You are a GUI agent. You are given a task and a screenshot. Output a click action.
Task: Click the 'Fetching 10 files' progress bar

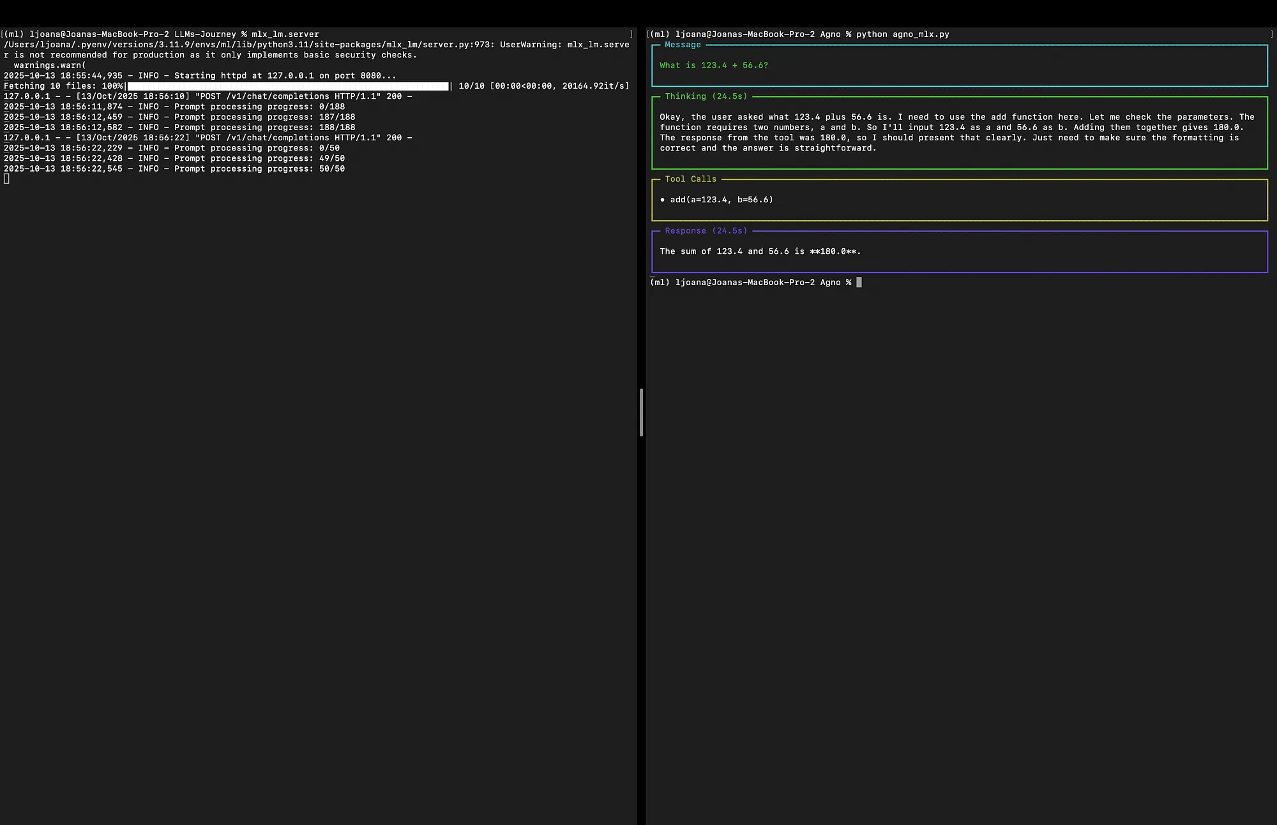click(288, 86)
